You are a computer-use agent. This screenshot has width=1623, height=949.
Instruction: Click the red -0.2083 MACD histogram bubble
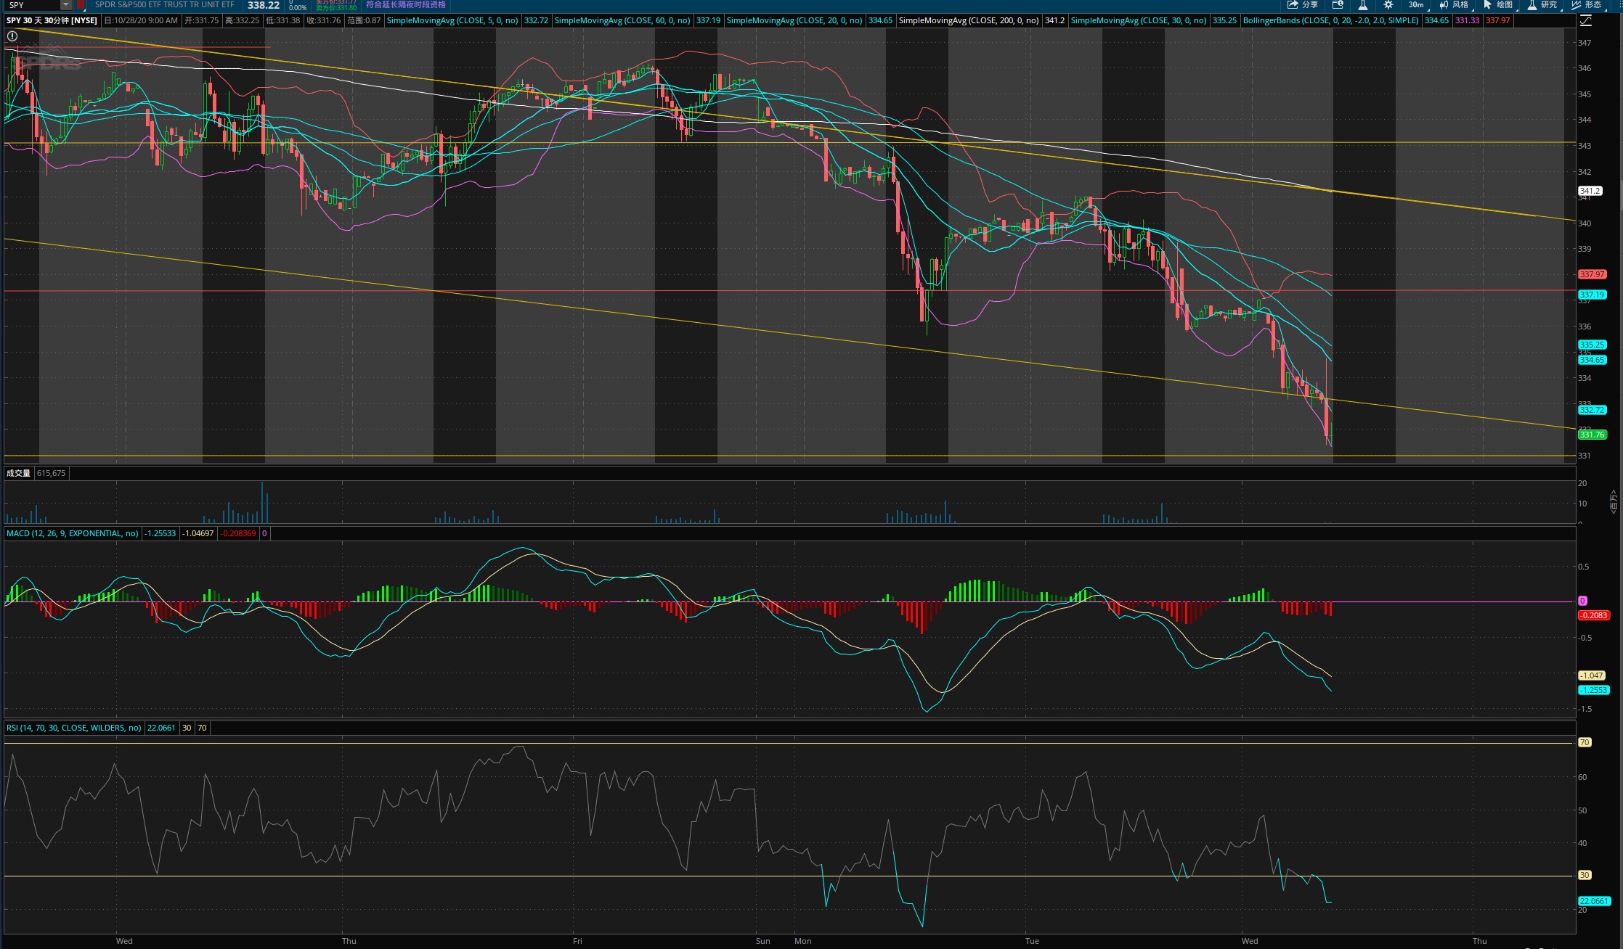point(1594,615)
